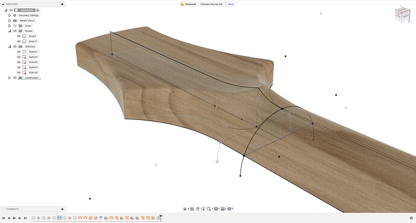Screen dimensions: 416x223
Task: Select Sketch5 in the browser tree
Action: coord(33,62)
